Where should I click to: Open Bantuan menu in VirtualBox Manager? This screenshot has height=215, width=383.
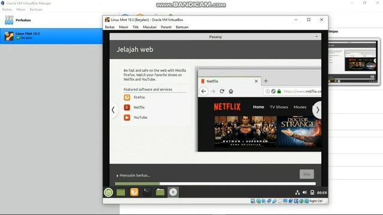[x=36, y=10]
